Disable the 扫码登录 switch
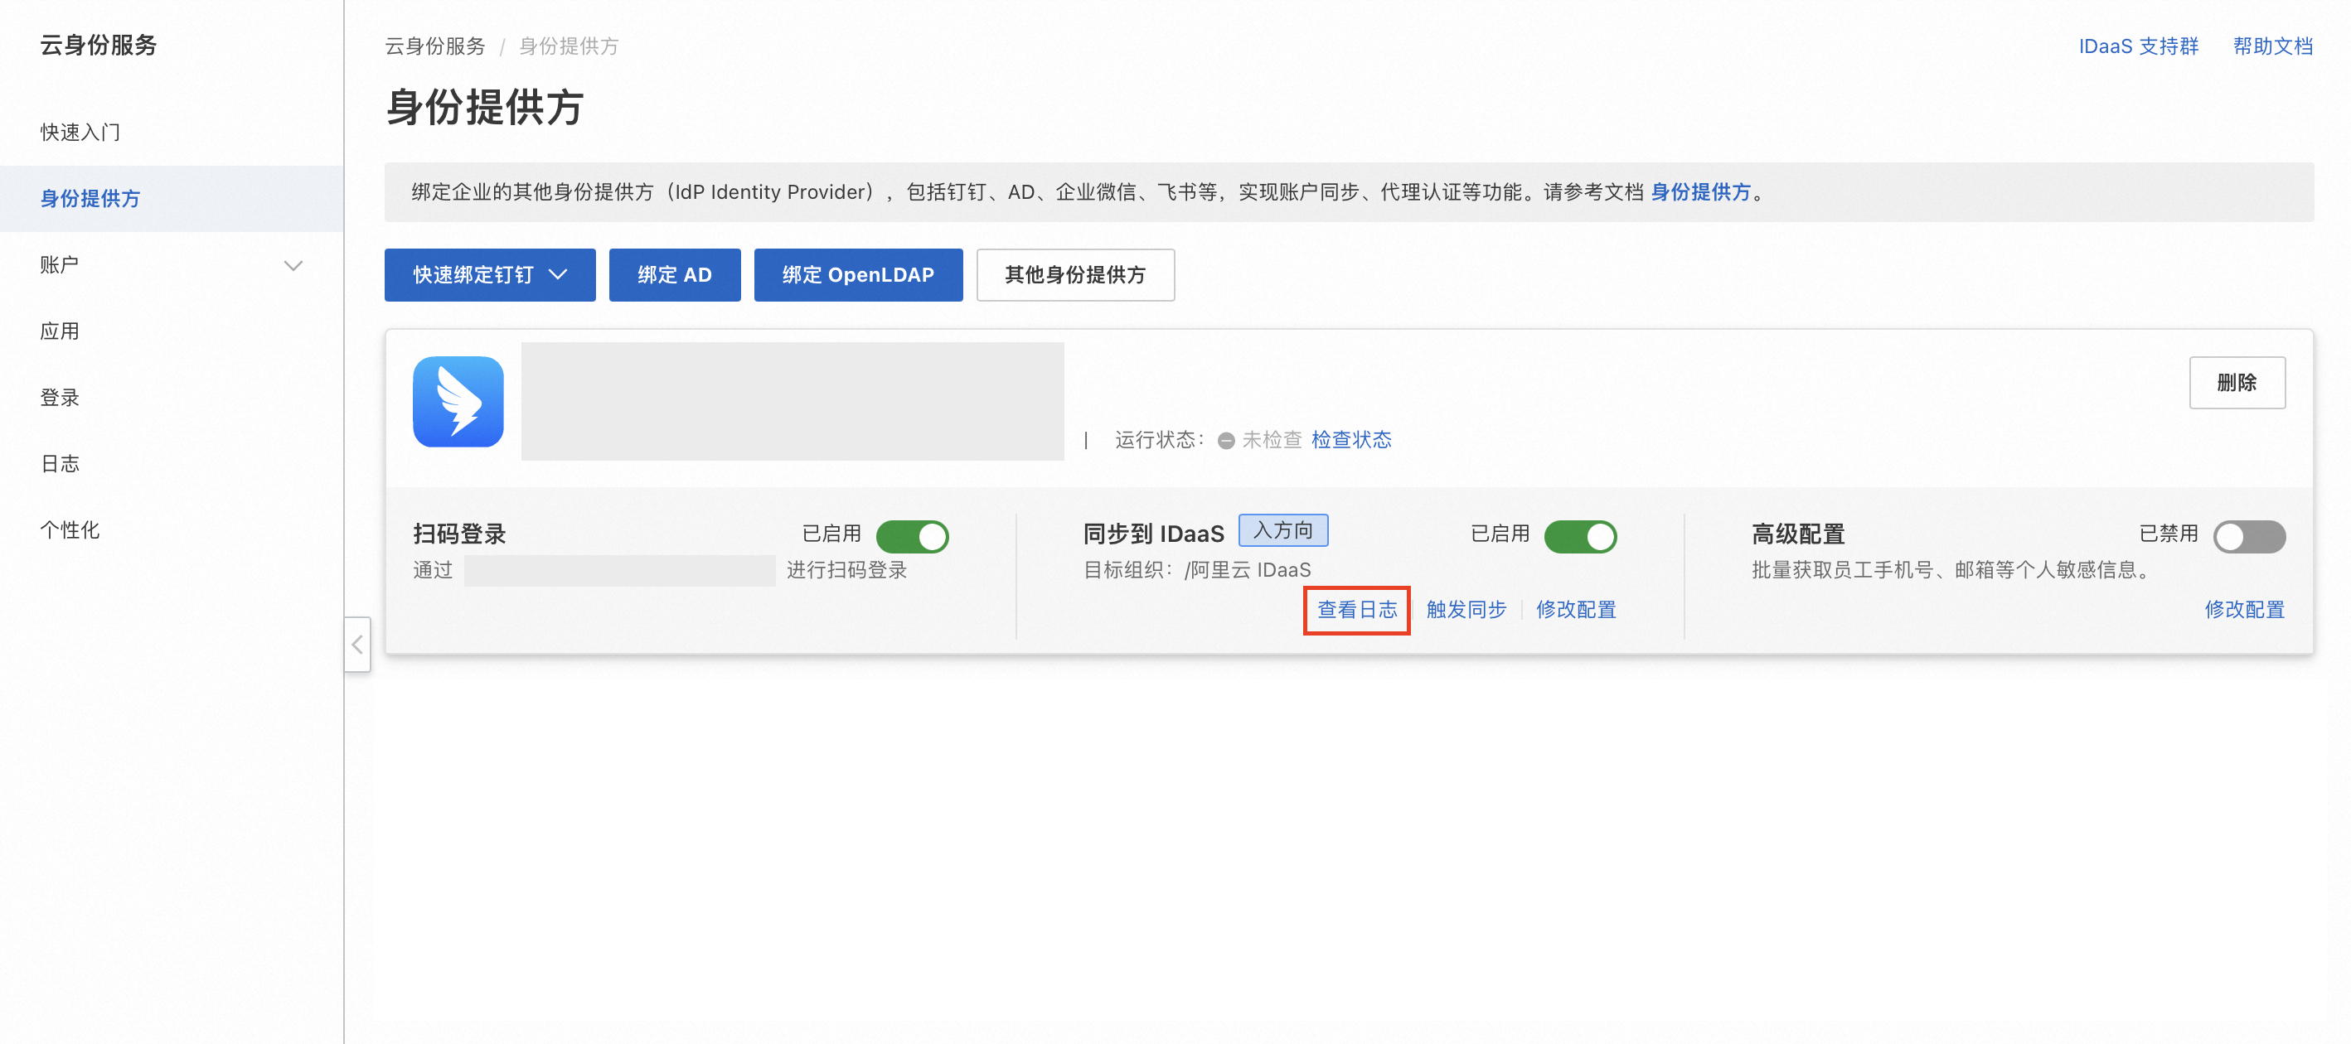The image size is (2351, 1044). [x=912, y=536]
